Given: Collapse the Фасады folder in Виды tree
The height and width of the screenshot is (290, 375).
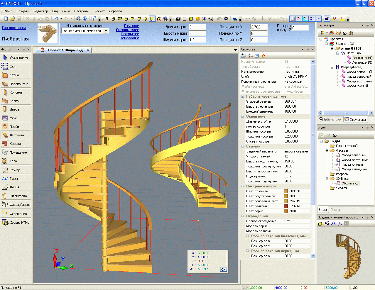Looking at the screenshot, I should (327, 150).
